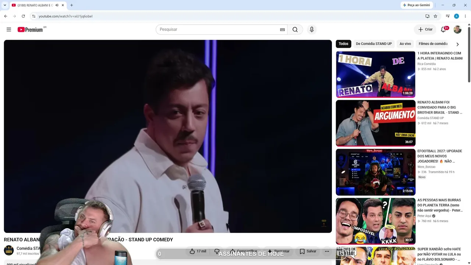Screen dimensions: 471x265
Task: Select the De Comédia STAND UP chip
Action: (x=374, y=44)
